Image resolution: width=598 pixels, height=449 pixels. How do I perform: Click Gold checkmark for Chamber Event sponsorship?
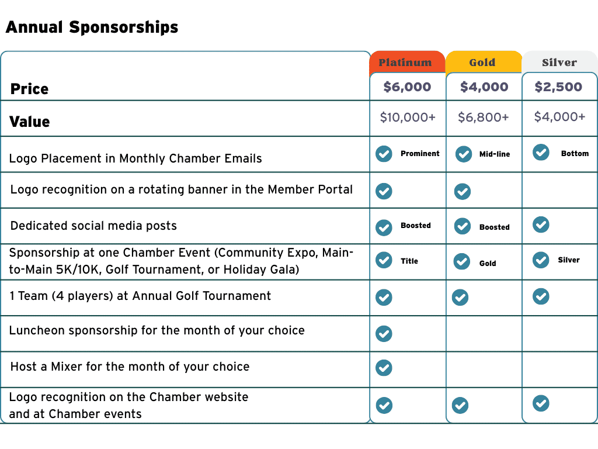point(462,261)
